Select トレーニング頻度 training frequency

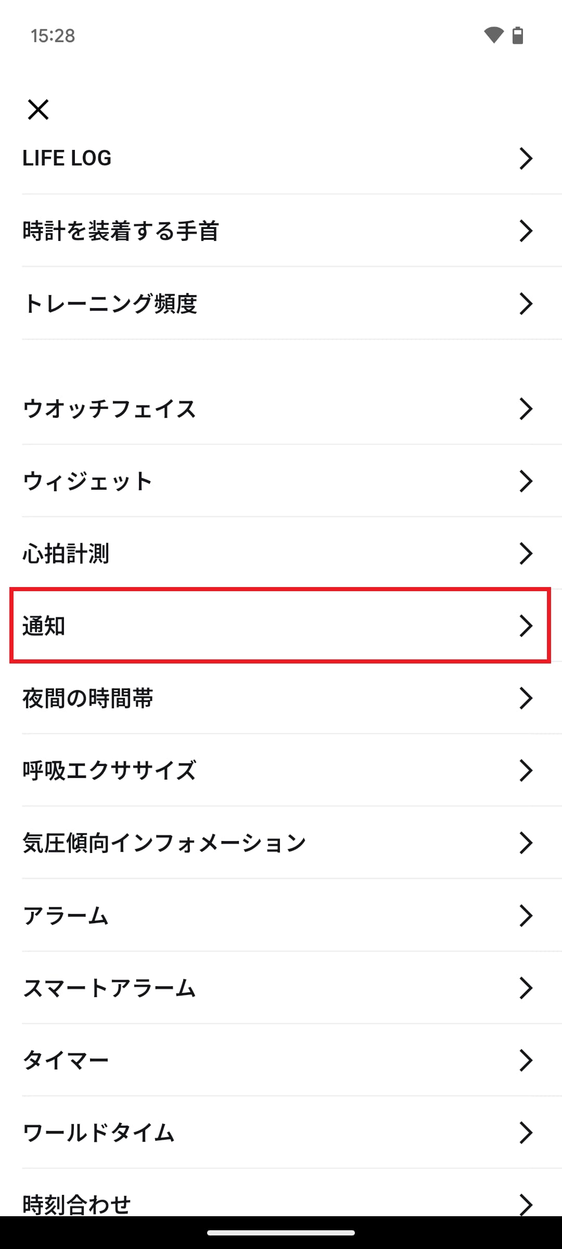coord(110,303)
